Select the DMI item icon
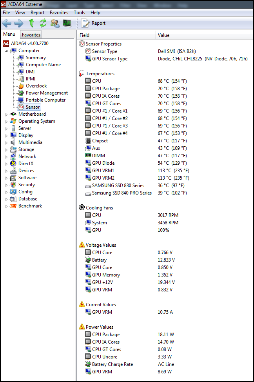Screen dimensions: 254x382 [21, 72]
